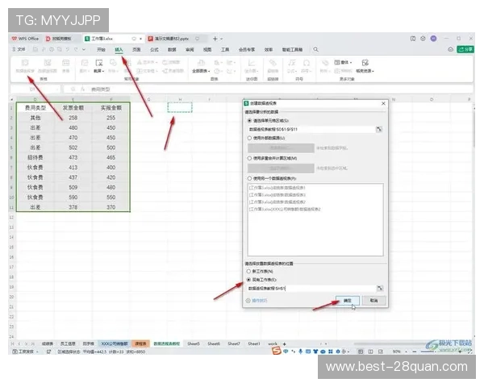This screenshot has height=387, width=484.
Task: Click the range picker icon beside destination field
Action: click(380, 289)
